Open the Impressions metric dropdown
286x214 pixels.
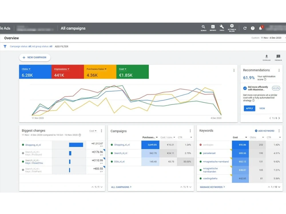62,69
